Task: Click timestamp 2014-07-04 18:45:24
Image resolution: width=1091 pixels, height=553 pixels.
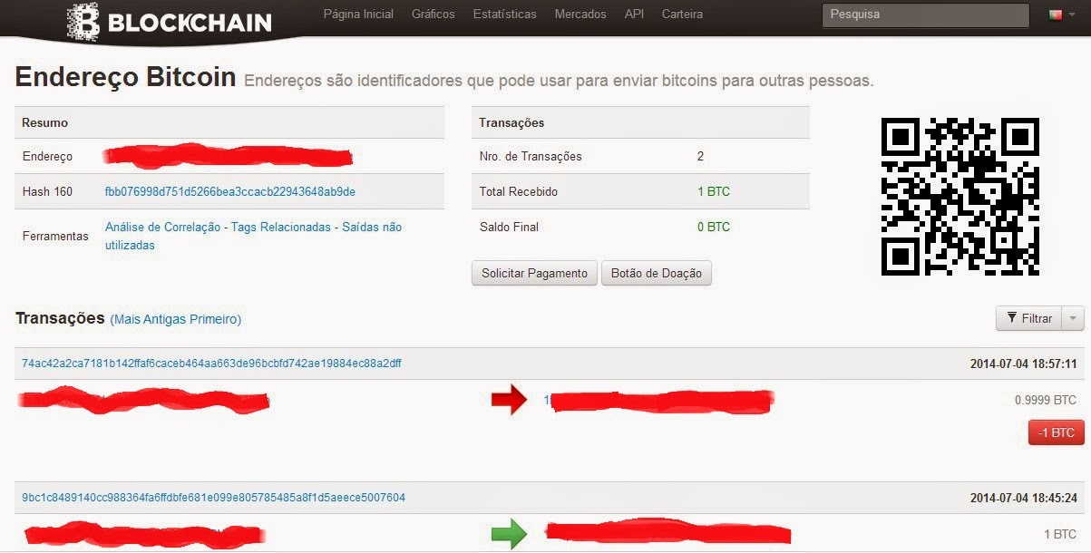Action: click(x=1023, y=498)
